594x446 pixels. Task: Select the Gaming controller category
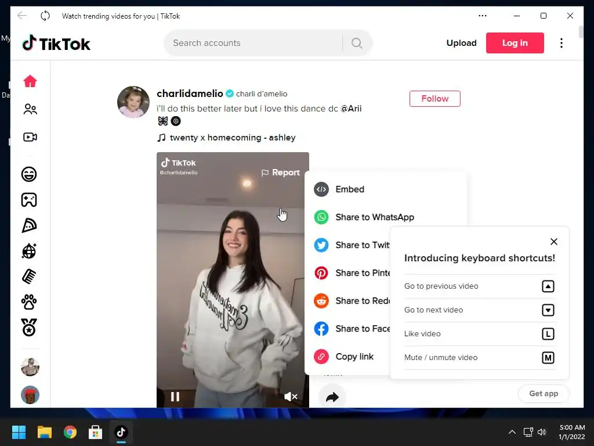click(29, 200)
